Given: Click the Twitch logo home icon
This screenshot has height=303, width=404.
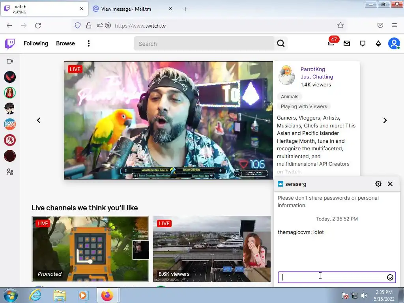Looking at the screenshot, I should (x=10, y=43).
